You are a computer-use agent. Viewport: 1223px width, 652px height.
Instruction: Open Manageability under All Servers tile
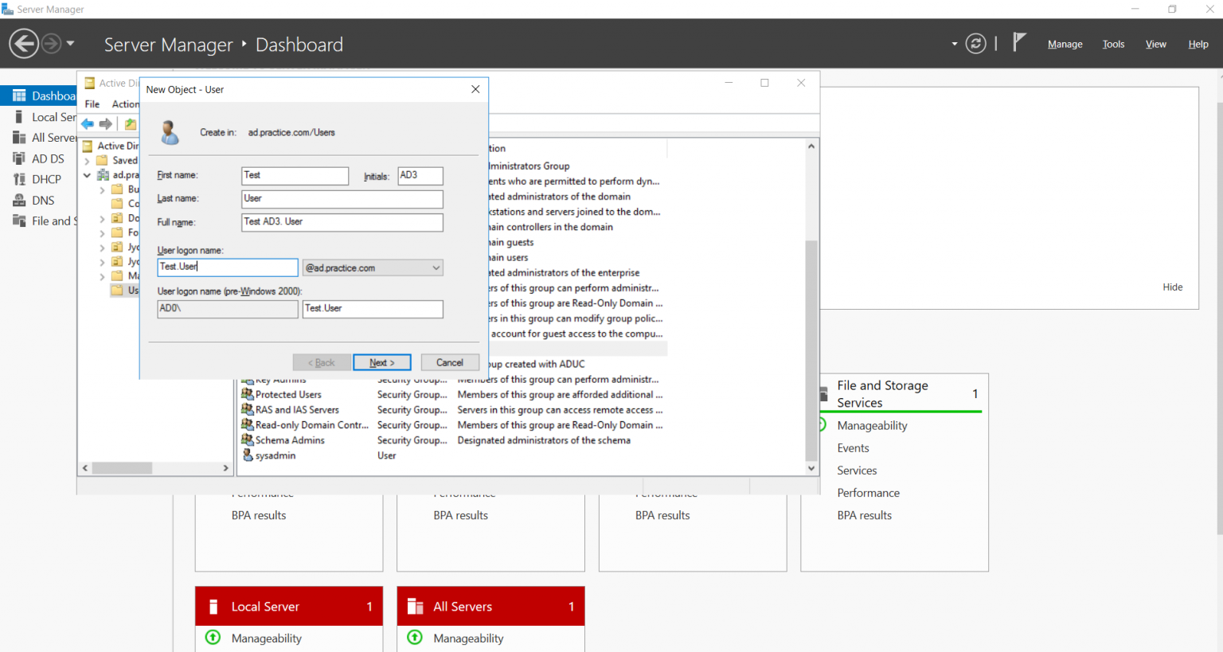tap(468, 638)
